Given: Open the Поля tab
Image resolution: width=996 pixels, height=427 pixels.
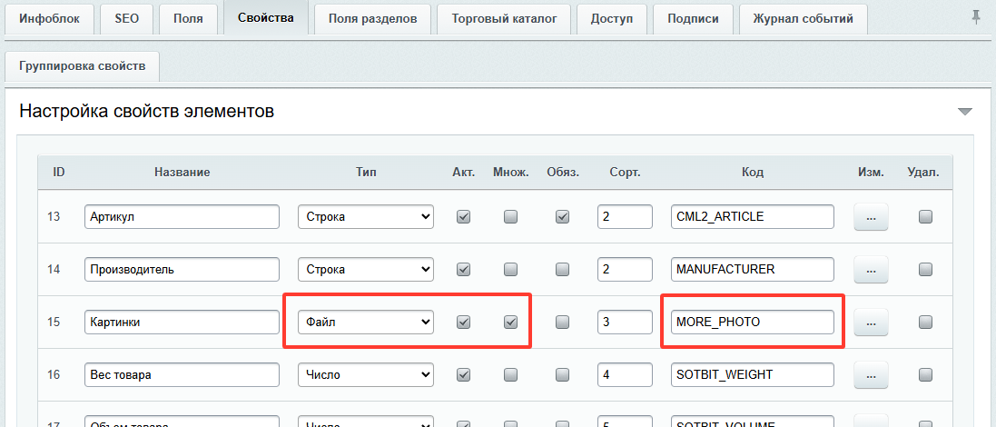Looking at the screenshot, I should click(x=188, y=19).
